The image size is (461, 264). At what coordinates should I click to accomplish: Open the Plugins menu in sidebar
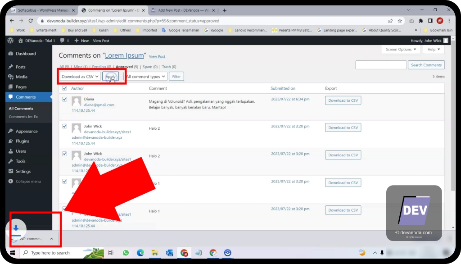pyautogui.click(x=23, y=141)
